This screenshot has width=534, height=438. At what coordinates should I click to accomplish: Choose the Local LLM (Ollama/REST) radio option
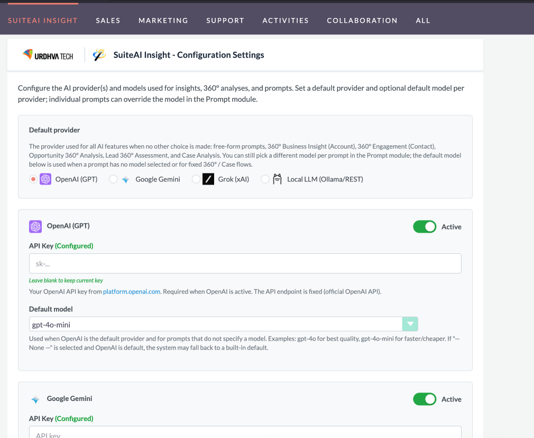point(265,179)
